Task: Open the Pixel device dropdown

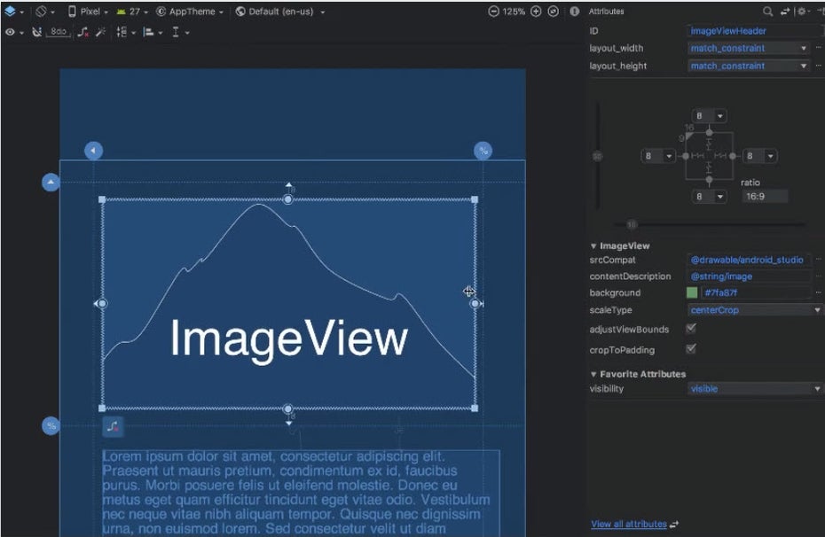Action: point(87,11)
